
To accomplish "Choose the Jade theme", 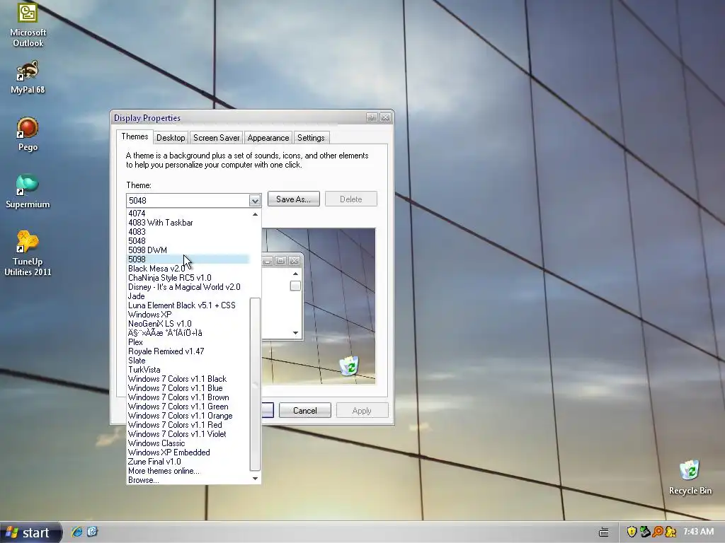I will coord(188,296).
